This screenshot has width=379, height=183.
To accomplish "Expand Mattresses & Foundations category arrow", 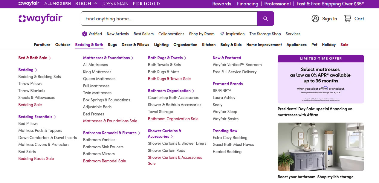I will coord(132,58).
